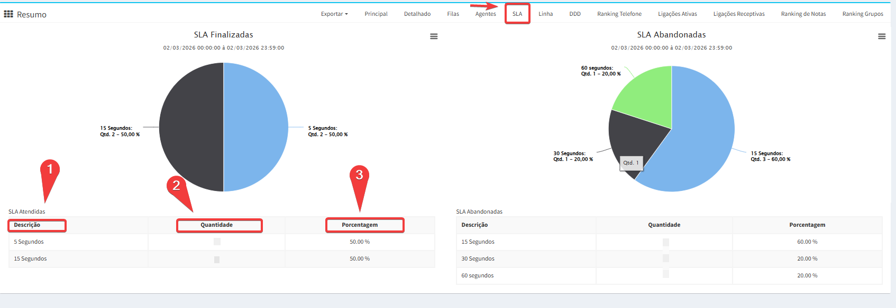Open the Detalhado tab
The width and height of the screenshot is (896, 308).
coord(417,14)
